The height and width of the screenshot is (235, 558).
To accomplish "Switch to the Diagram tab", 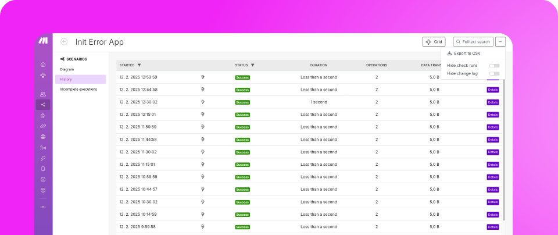I will 67,69.
